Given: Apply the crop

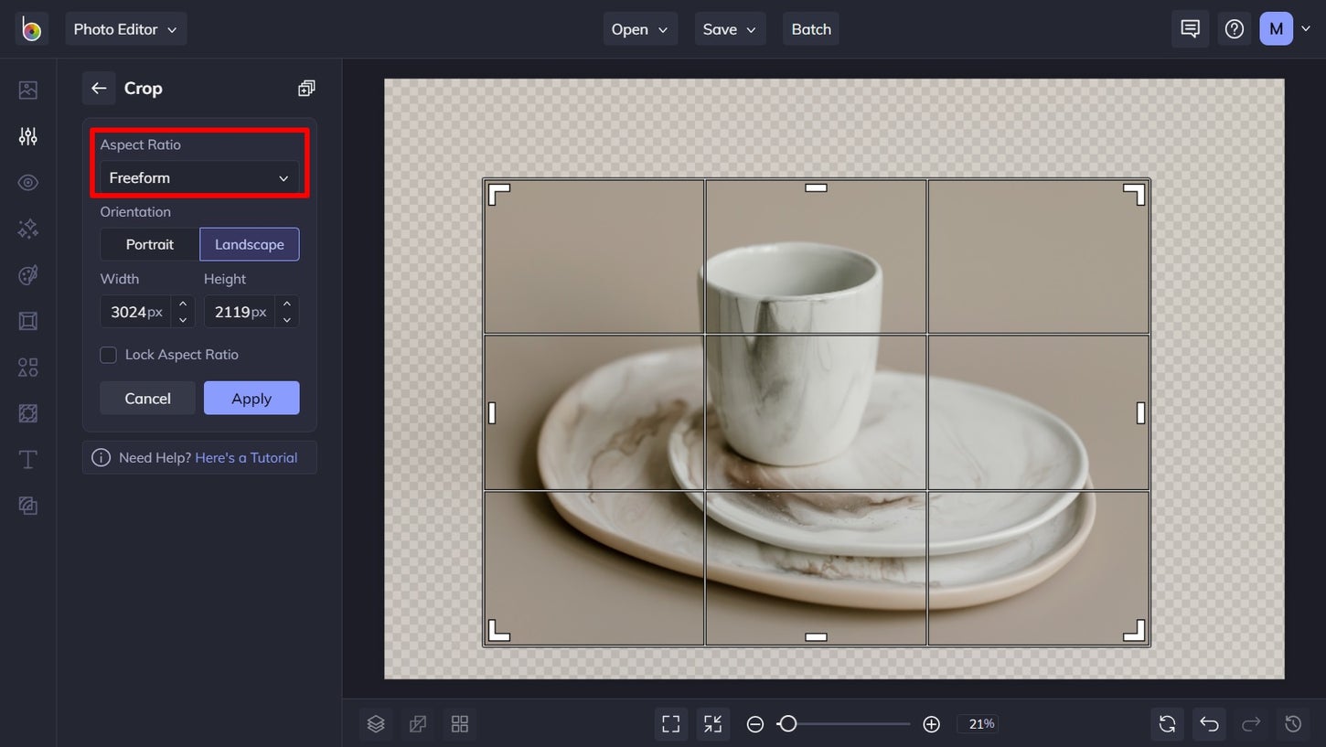Looking at the screenshot, I should coord(251,398).
